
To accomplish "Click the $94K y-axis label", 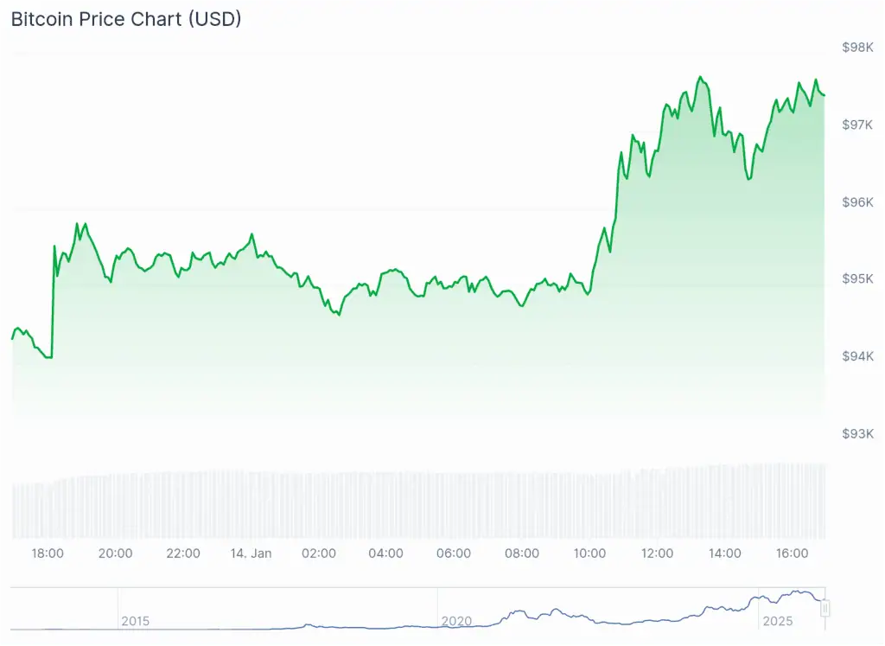I will click(x=856, y=355).
